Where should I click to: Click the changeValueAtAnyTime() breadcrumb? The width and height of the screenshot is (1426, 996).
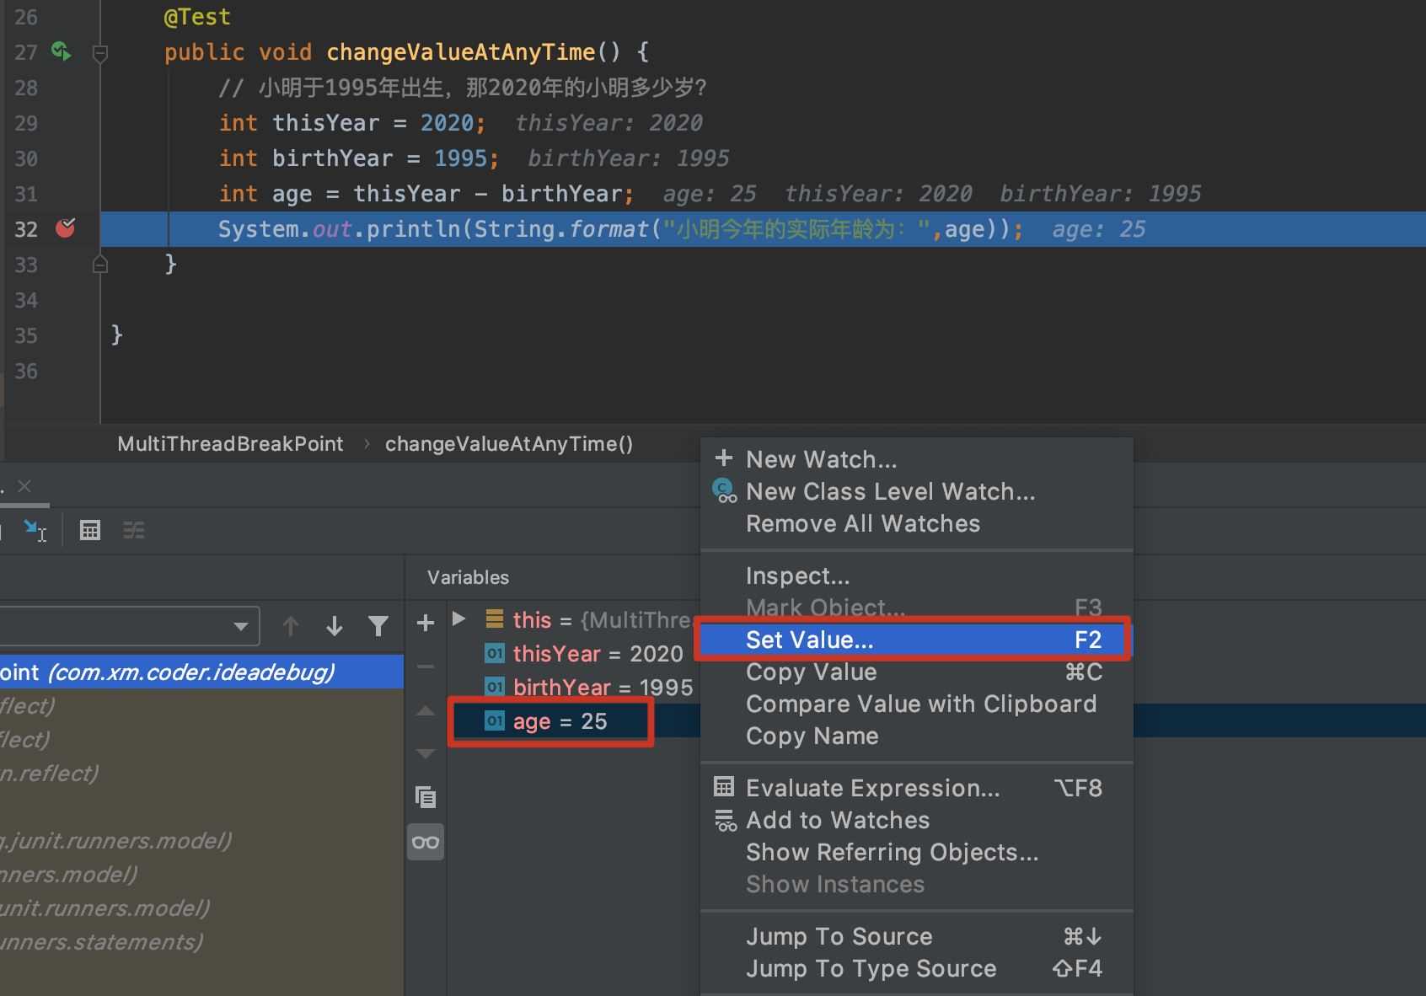point(509,444)
